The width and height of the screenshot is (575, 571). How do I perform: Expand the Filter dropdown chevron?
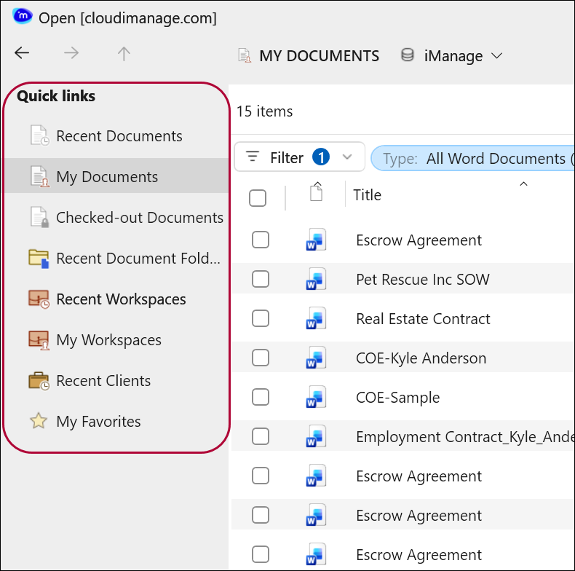pos(347,157)
